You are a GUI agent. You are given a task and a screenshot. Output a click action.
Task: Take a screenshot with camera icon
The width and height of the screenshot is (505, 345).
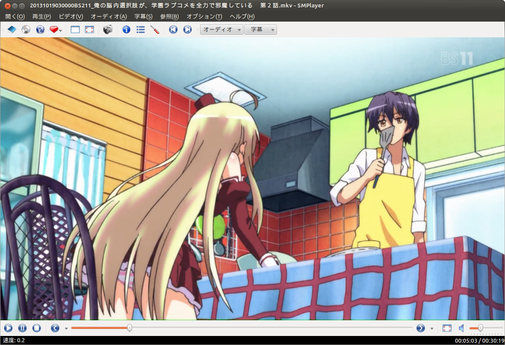point(108,29)
